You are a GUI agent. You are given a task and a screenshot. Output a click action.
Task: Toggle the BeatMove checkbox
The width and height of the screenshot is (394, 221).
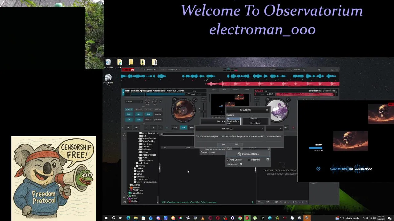tap(249, 160)
